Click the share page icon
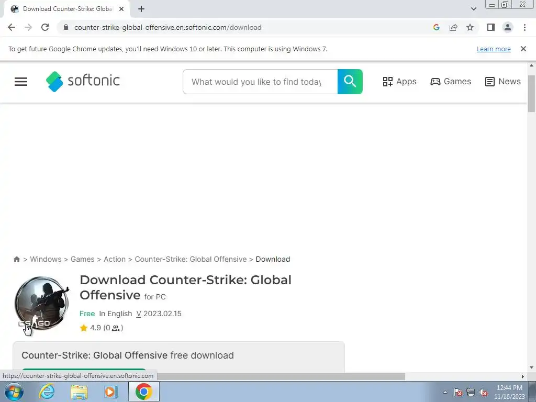The image size is (536, 402). click(453, 27)
